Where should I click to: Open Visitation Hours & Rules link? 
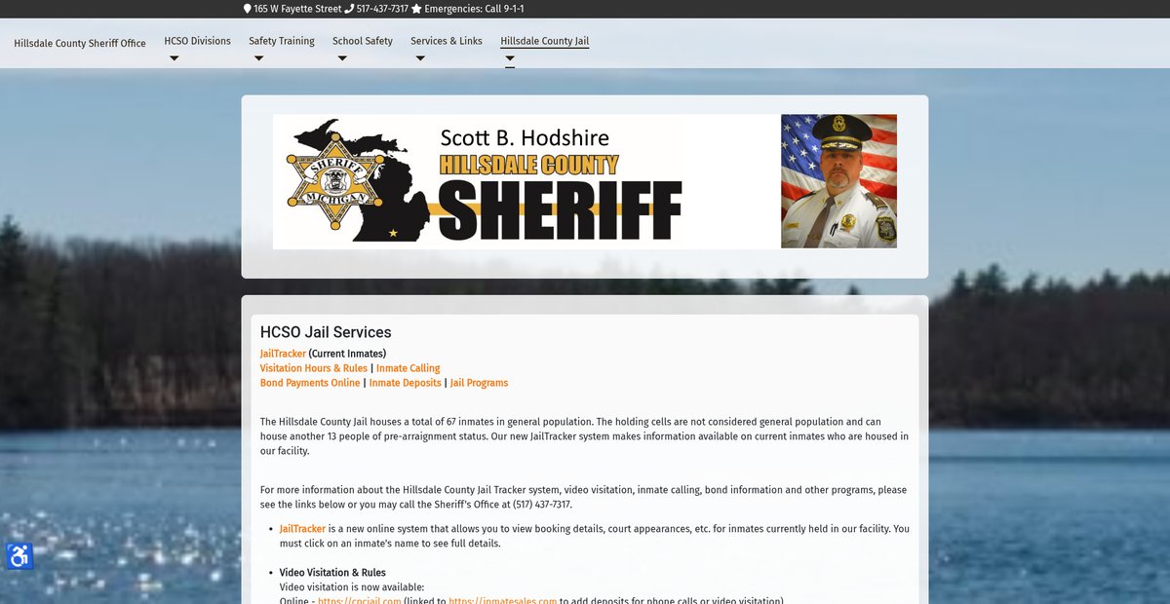pos(313,368)
